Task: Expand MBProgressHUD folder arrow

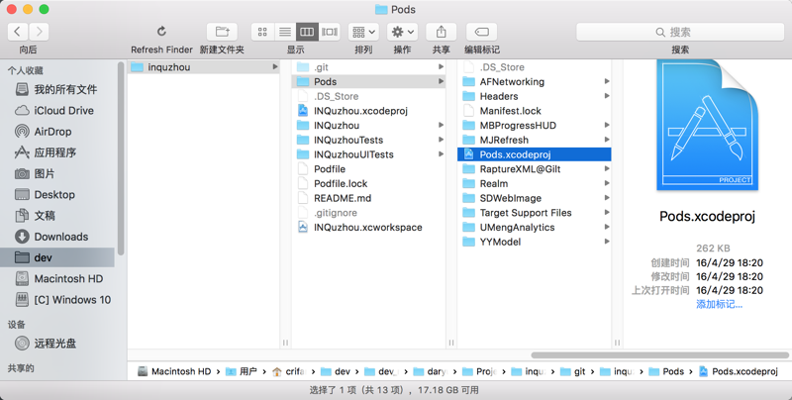Action: [607, 125]
